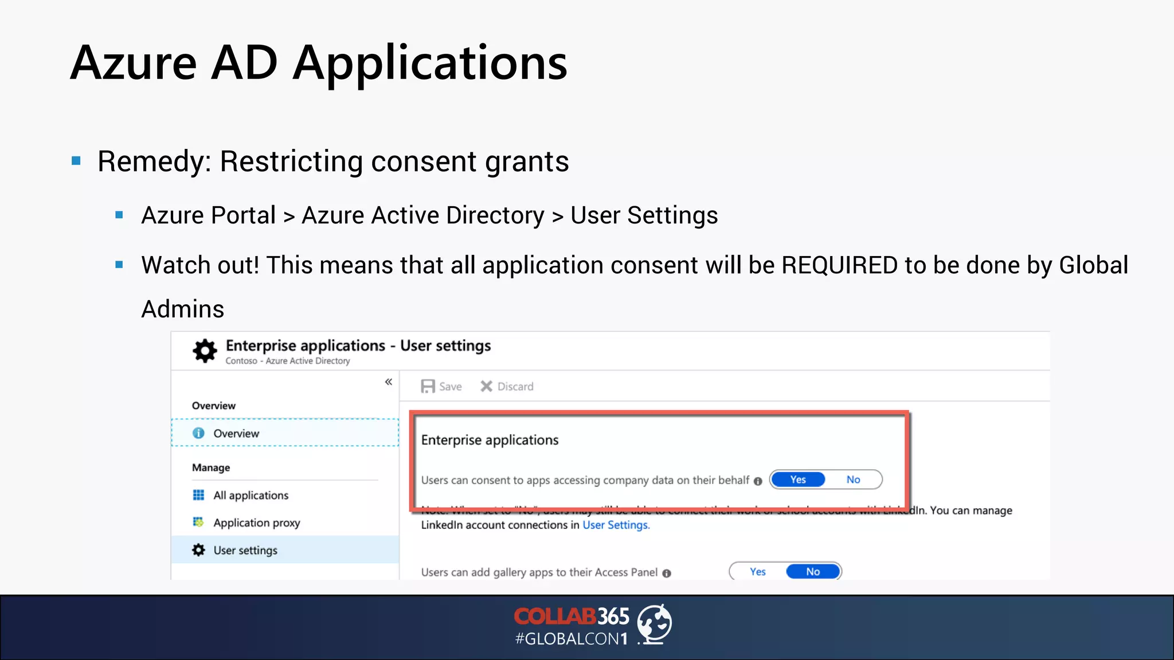Screen dimensions: 1174x660
Task: Open the User Settings hyperlink
Action: (616, 525)
